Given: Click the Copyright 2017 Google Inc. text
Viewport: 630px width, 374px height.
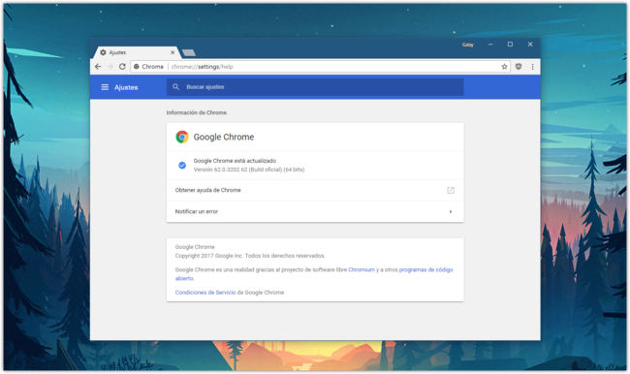Looking at the screenshot, I should coord(250,256).
